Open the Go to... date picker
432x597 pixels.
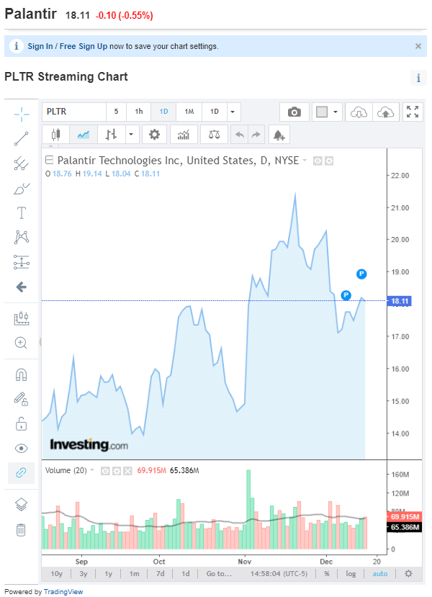219,573
